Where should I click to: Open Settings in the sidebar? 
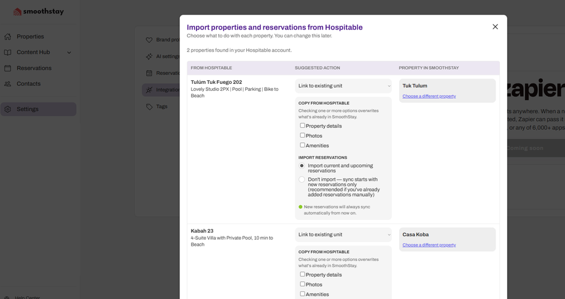[x=38, y=109]
